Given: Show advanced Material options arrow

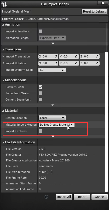Looking at the screenshot, I should [x=53, y=136].
